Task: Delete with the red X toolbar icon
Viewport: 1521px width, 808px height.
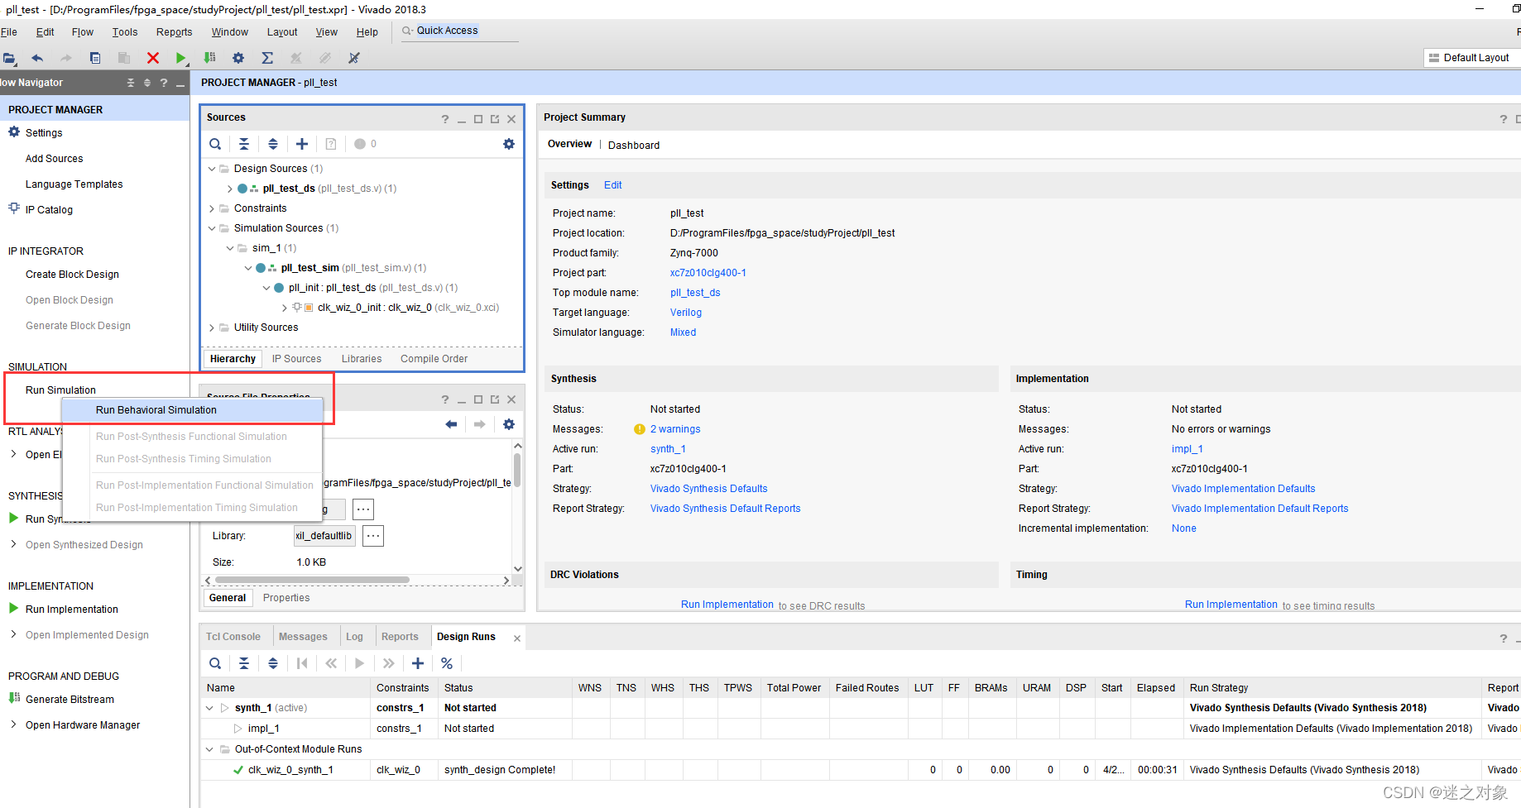Action: 153,58
